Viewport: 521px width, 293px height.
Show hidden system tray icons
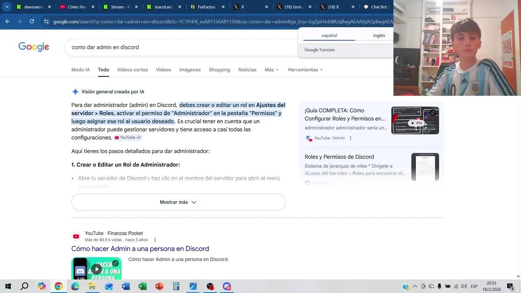pos(415,286)
